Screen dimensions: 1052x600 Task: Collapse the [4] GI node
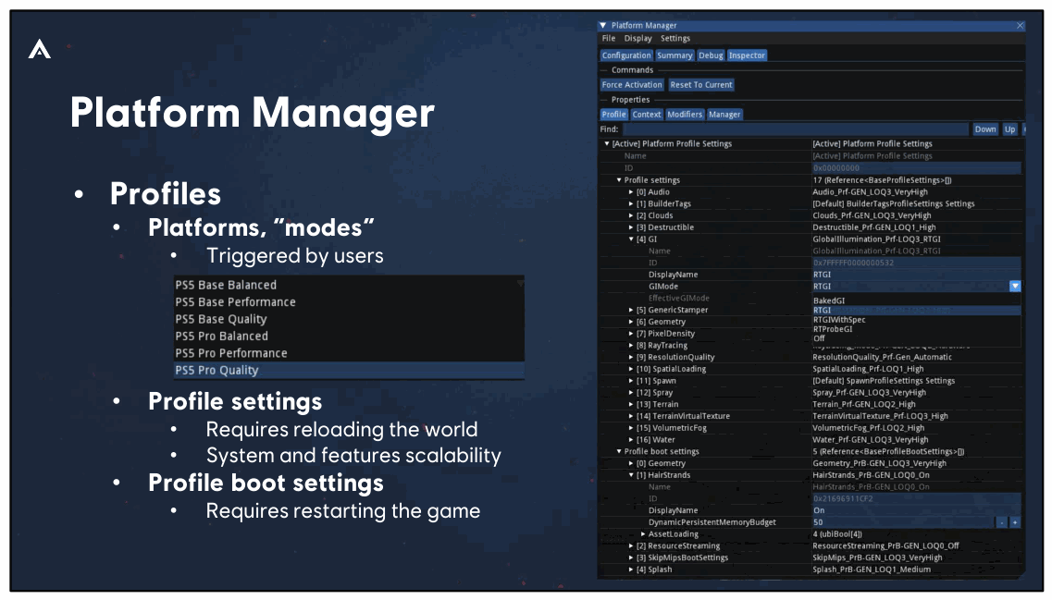[631, 239]
